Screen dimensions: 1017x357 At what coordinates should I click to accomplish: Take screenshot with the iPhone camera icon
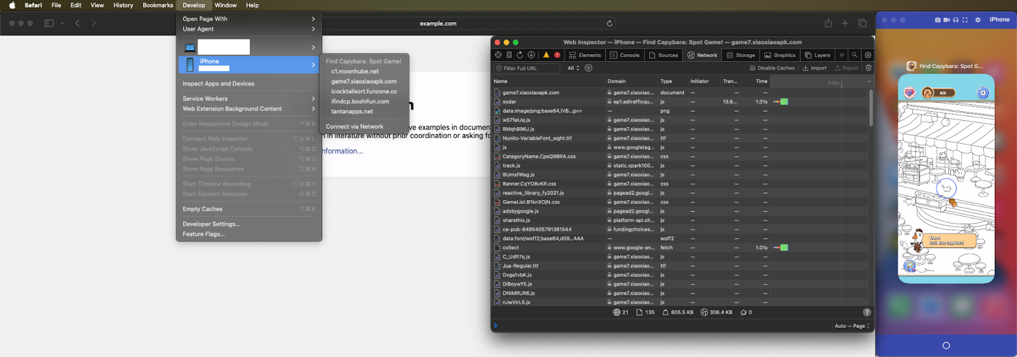(x=938, y=20)
